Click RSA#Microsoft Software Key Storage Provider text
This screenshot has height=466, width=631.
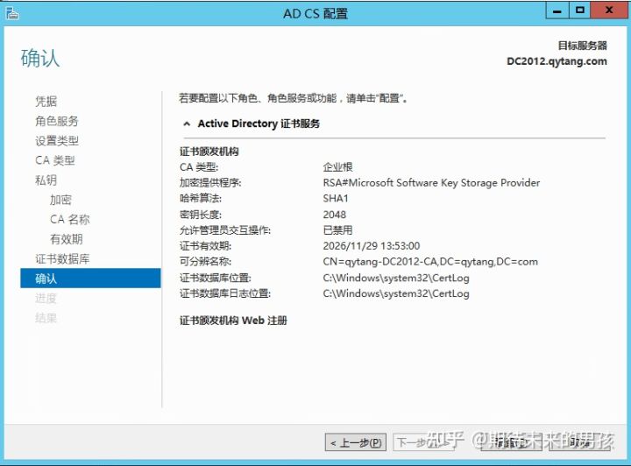431,182
